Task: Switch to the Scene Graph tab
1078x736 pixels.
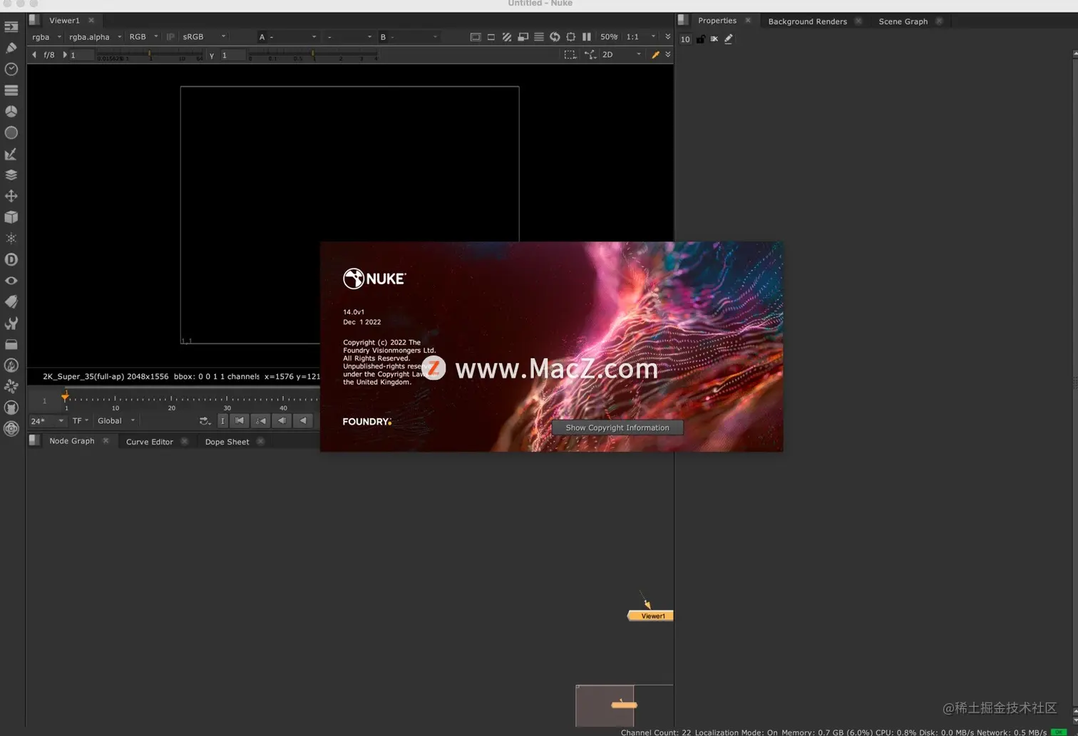Action: pyautogui.click(x=903, y=21)
